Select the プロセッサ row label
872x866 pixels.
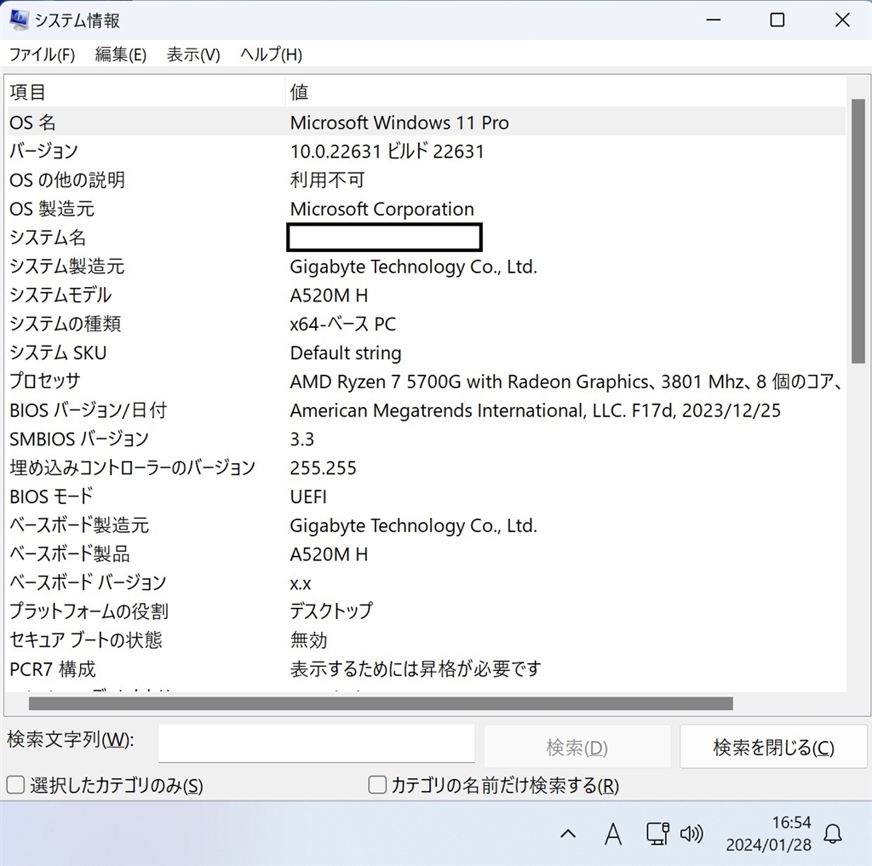pyautogui.click(x=45, y=381)
